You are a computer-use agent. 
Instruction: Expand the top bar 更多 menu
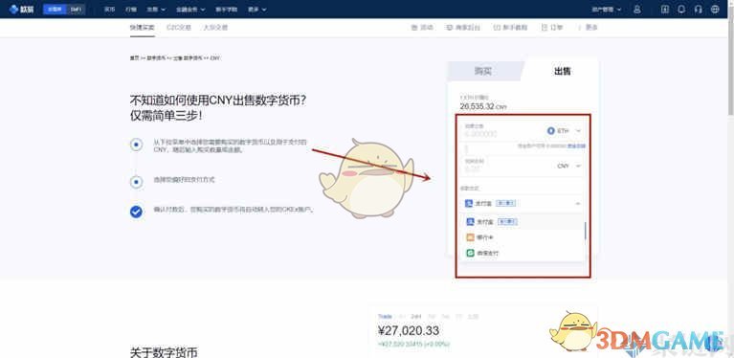click(x=257, y=9)
